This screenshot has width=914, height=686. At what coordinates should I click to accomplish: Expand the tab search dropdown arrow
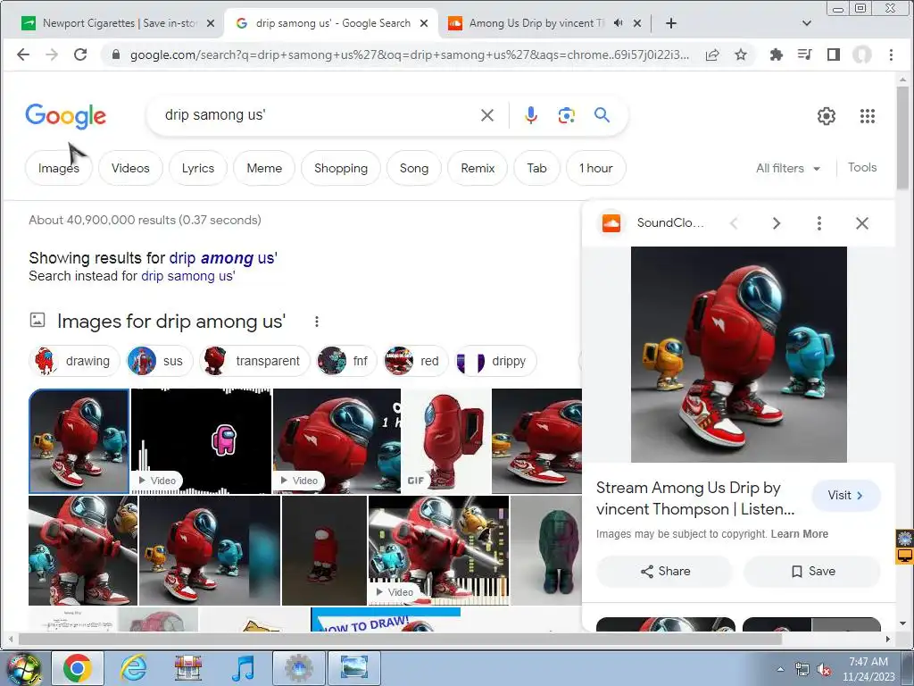pyautogui.click(x=807, y=23)
